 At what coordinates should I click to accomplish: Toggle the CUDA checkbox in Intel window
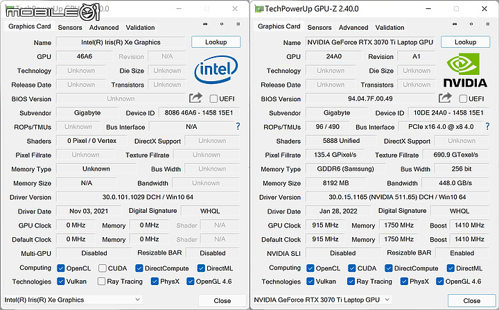pos(102,268)
